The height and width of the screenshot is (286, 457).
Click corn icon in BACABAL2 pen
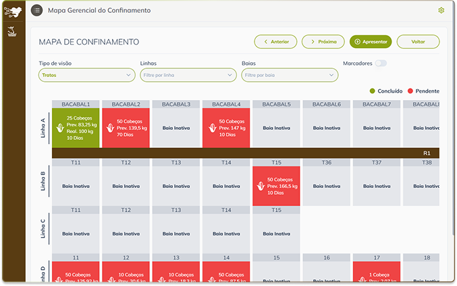[x=110, y=128]
